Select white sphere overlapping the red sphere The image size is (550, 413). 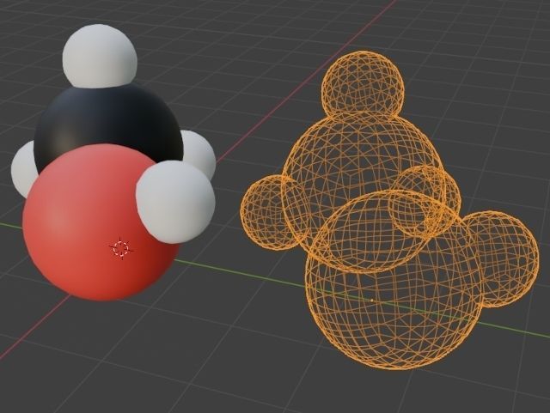click(x=175, y=203)
